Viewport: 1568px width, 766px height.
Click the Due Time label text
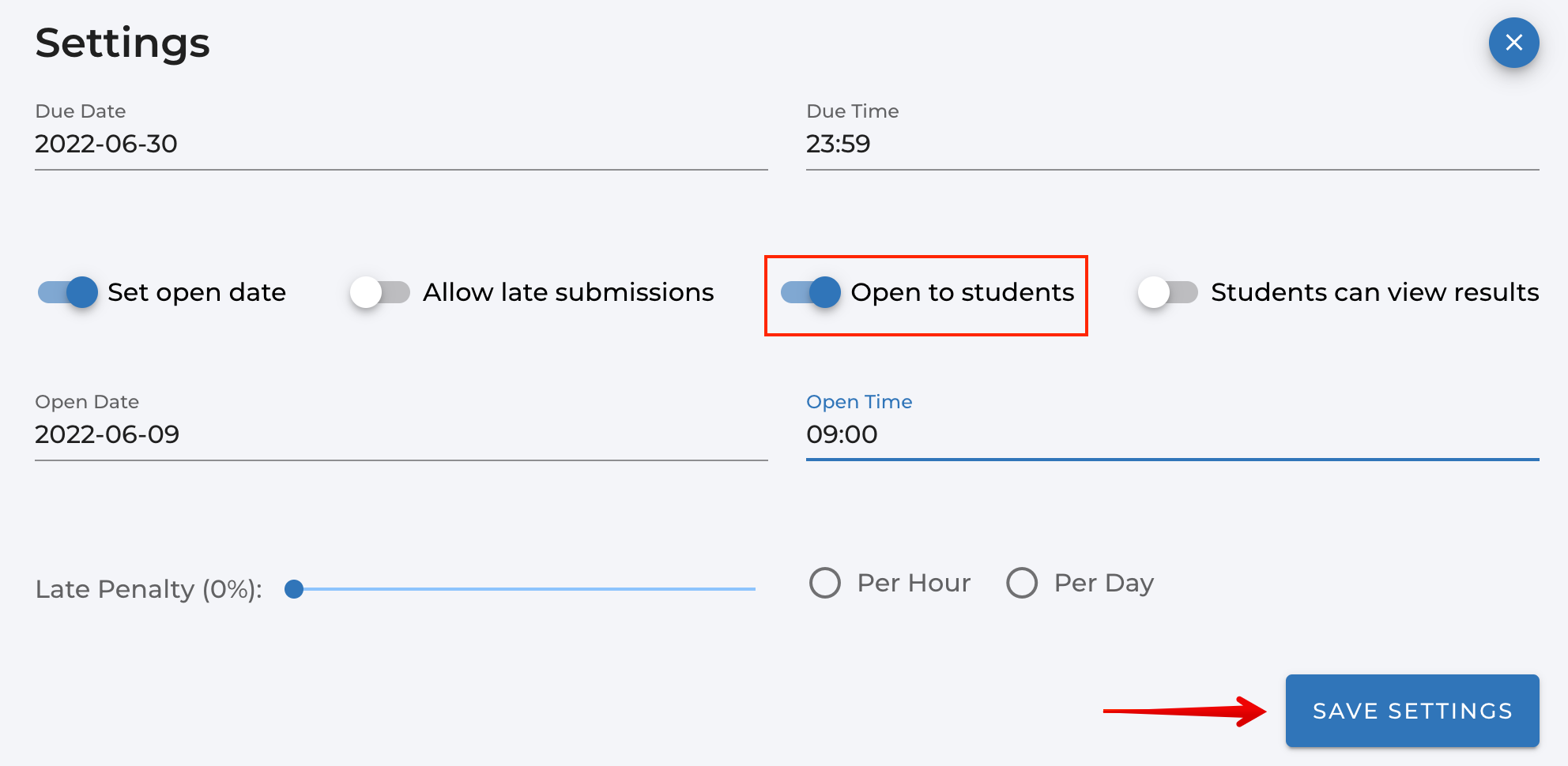pyautogui.click(x=852, y=111)
